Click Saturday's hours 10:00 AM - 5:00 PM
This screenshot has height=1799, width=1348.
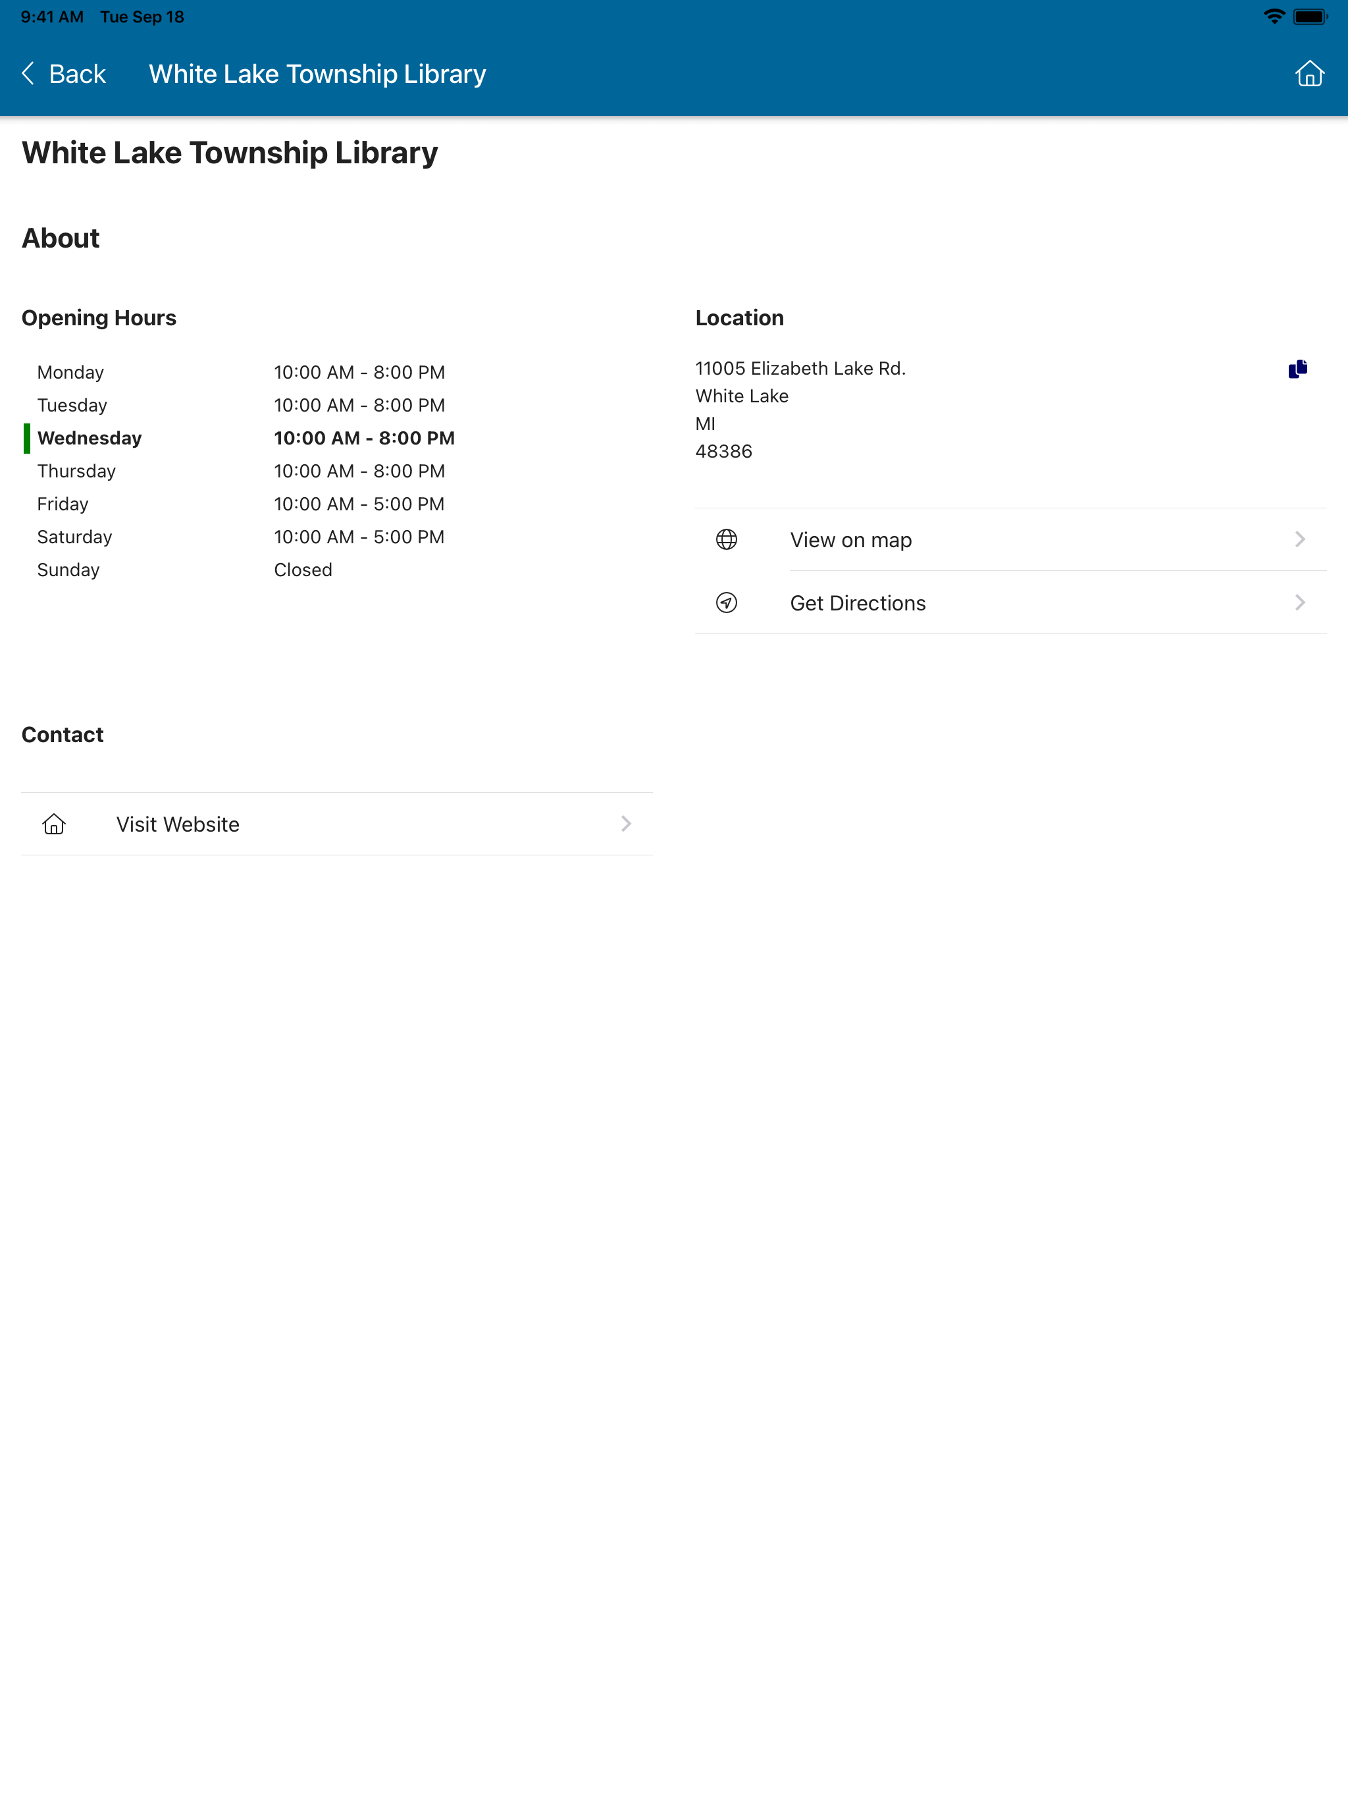click(x=359, y=537)
